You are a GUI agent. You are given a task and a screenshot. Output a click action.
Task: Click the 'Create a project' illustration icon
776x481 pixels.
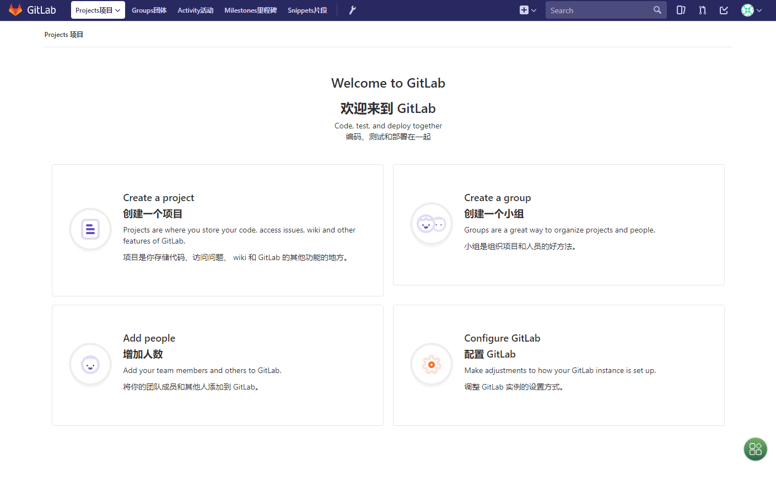tap(90, 229)
